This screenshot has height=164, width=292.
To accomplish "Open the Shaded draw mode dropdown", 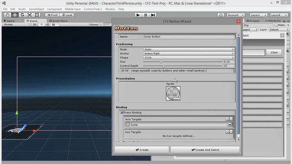I will (16, 25).
